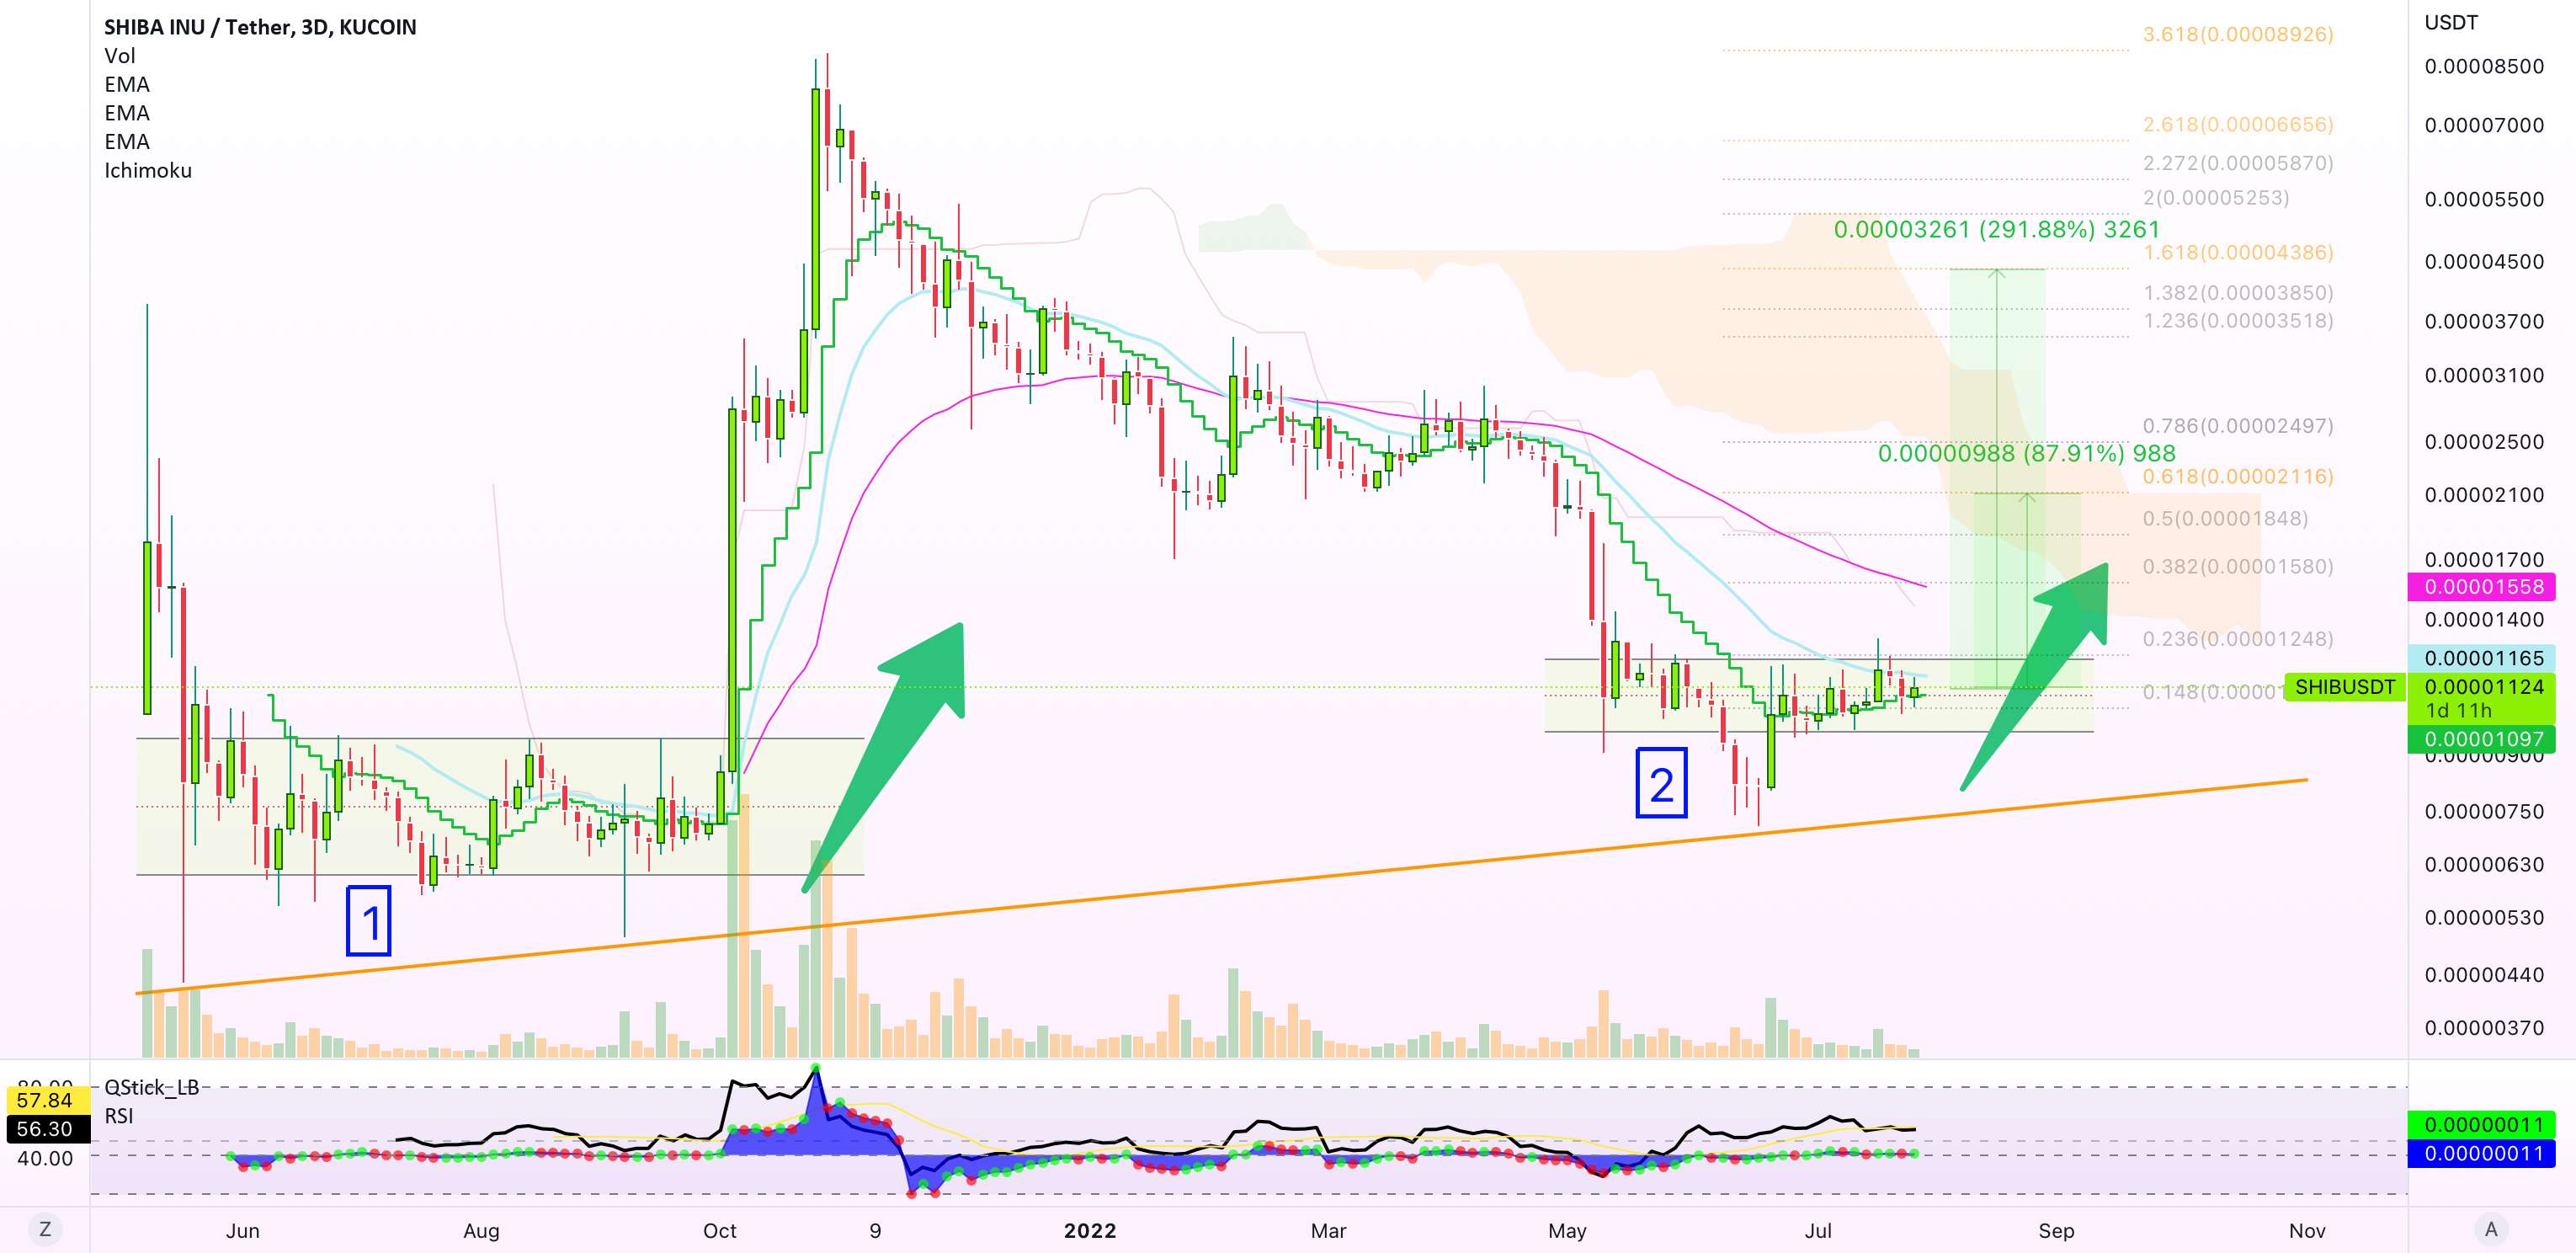Click the 0.00008500 price axis label

tap(2484, 66)
